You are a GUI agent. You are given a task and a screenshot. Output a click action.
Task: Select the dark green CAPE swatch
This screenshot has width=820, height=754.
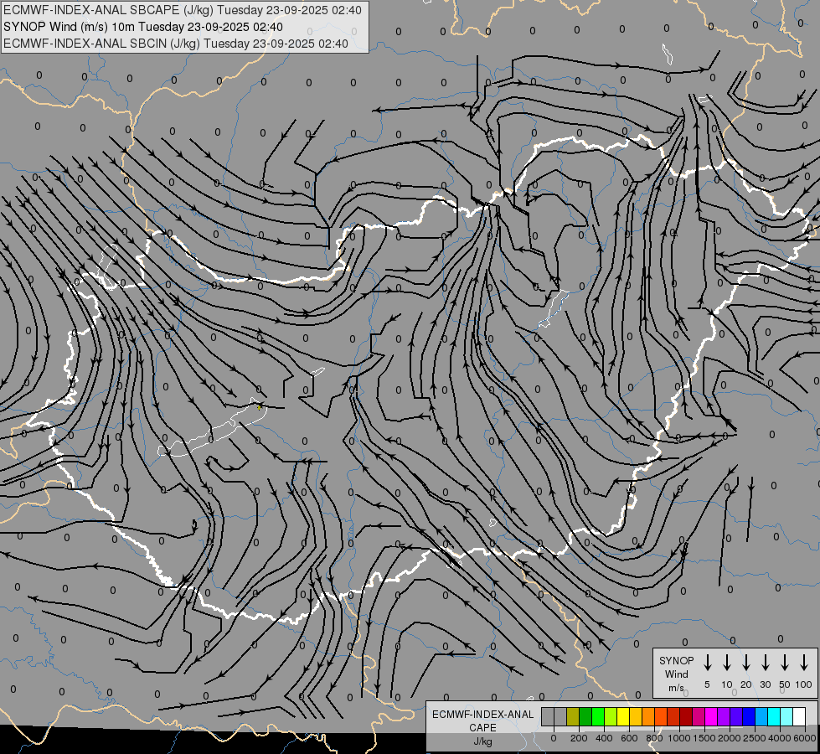tap(585, 717)
